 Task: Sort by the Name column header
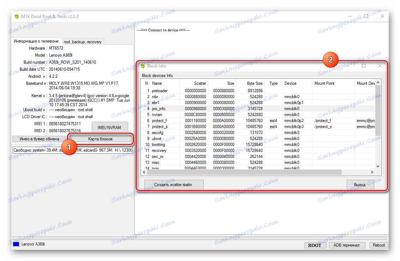pos(165,83)
